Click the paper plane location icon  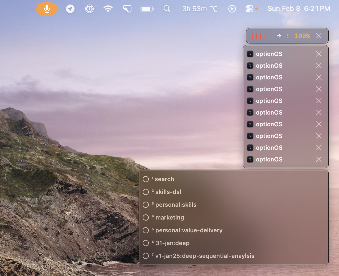pyautogui.click(x=70, y=9)
